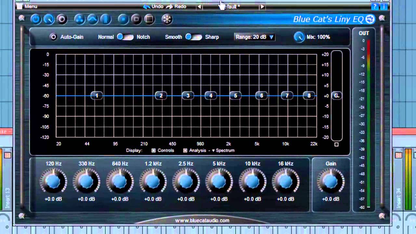Open the gear settings icon
The image size is (416, 234).
click(62, 19)
